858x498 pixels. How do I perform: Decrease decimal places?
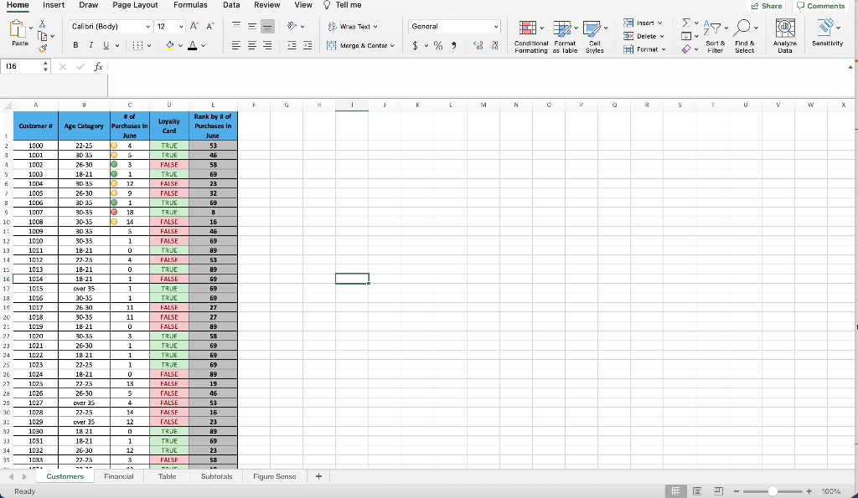click(x=494, y=45)
